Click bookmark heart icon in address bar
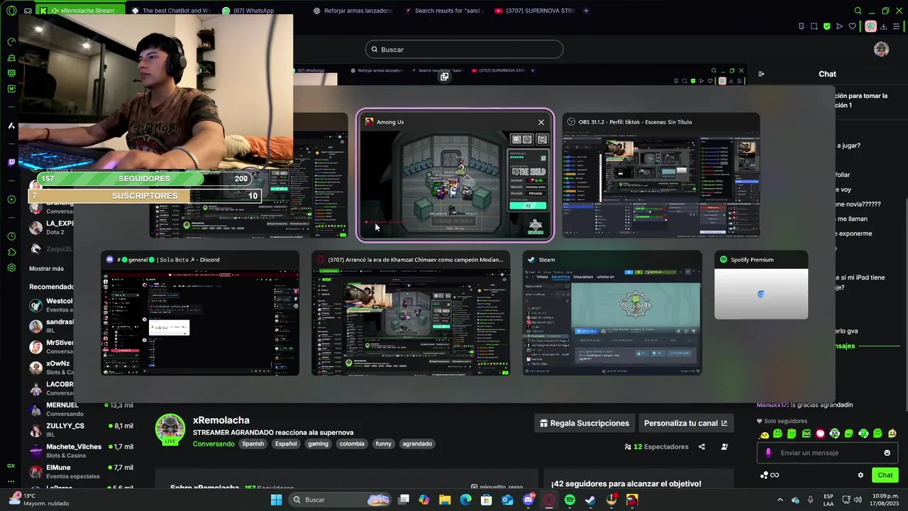Viewport: 908px width, 511px height. click(852, 26)
